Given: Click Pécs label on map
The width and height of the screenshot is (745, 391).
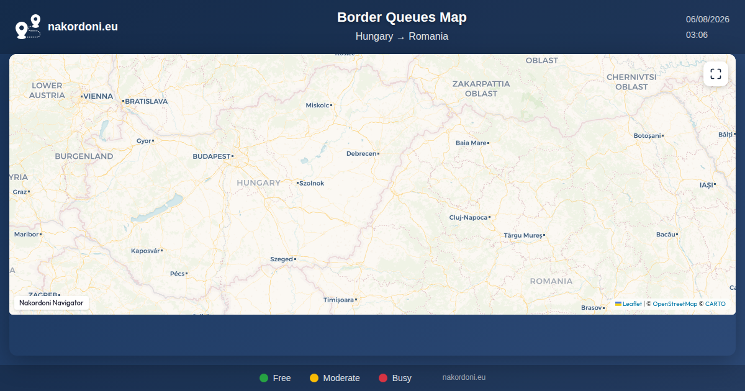Looking at the screenshot, I should pos(179,273).
